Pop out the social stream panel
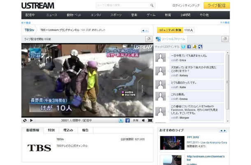Image resolution: width=251 pixels, height=165 pixels. (225, 39)
